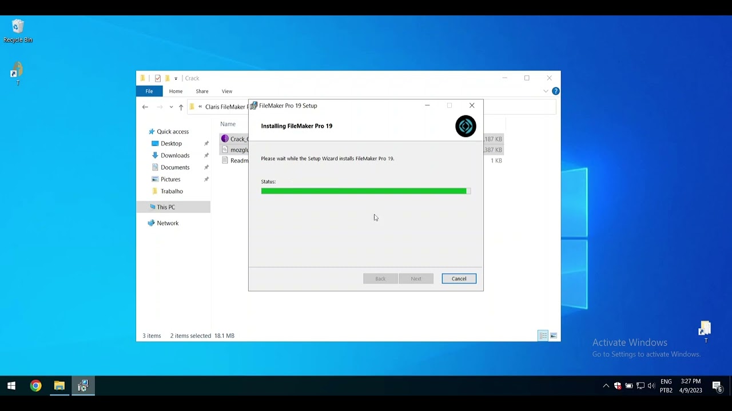Click the Name column header
This screenshot has height=411, width=732.
(x=228, y=124)
